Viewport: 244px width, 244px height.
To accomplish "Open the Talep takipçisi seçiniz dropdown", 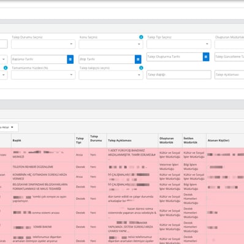I will tap(111, 75).
